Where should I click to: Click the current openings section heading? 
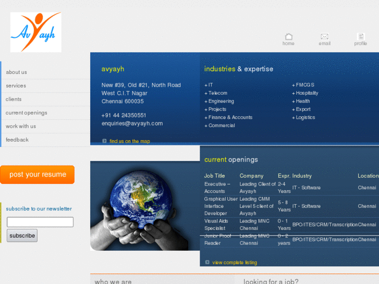coord(231,159)
